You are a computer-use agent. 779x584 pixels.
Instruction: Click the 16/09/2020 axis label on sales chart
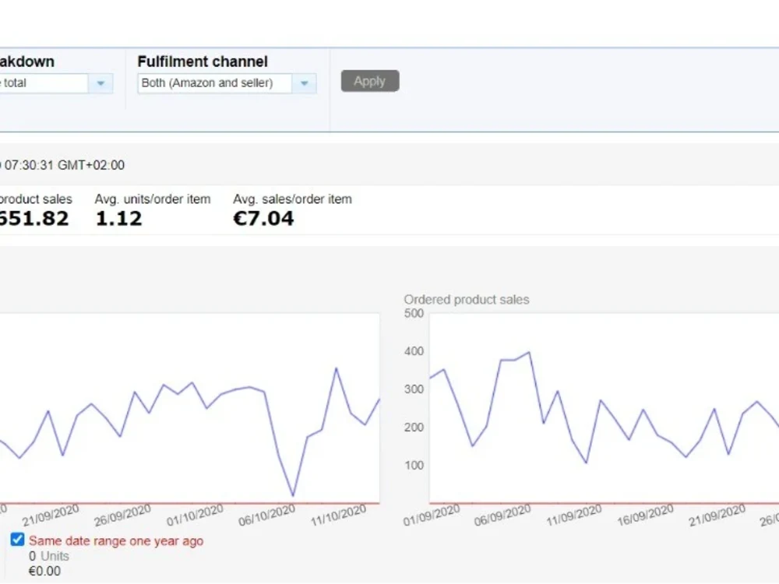645,515
